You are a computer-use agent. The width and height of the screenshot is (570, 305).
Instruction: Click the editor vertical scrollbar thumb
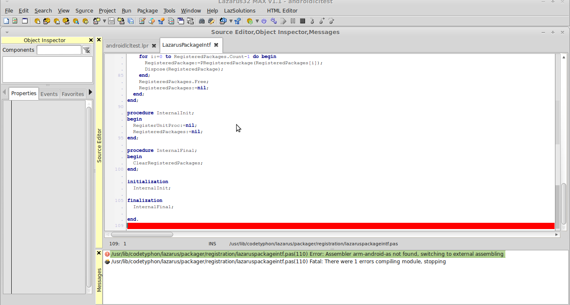click(x=564, y=204)
